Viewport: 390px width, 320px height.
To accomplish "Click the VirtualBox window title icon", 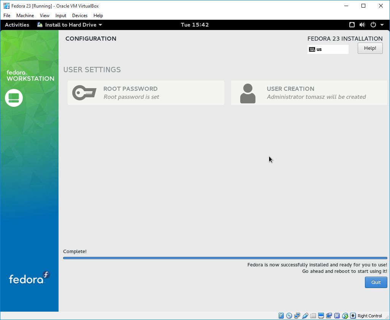I will (x=6, y=6).
